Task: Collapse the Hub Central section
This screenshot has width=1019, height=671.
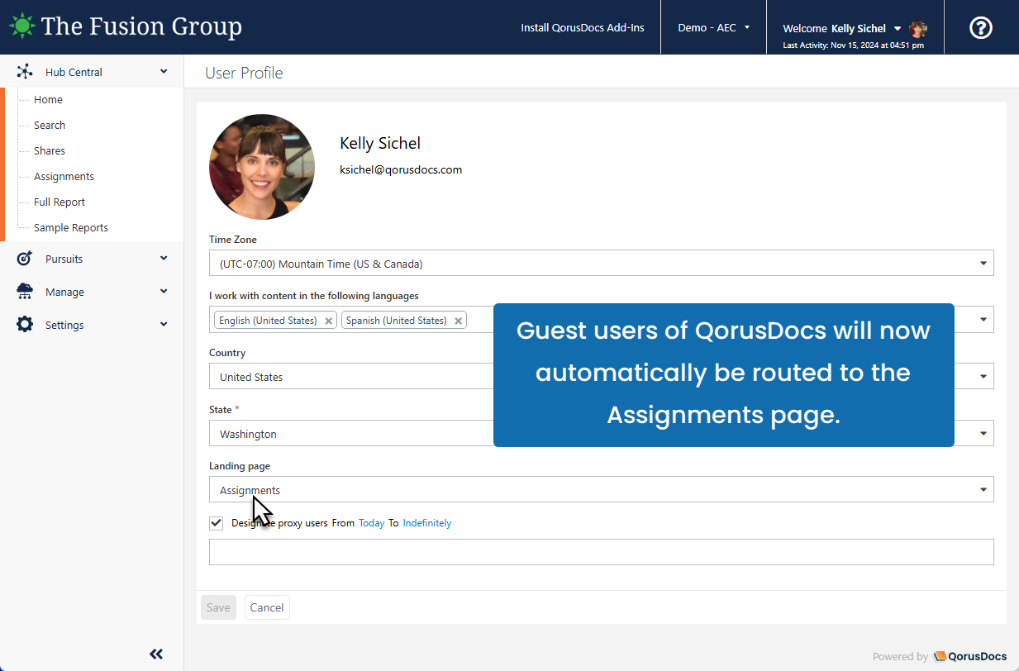Action: pyautogui.click(x=164, y=72)
